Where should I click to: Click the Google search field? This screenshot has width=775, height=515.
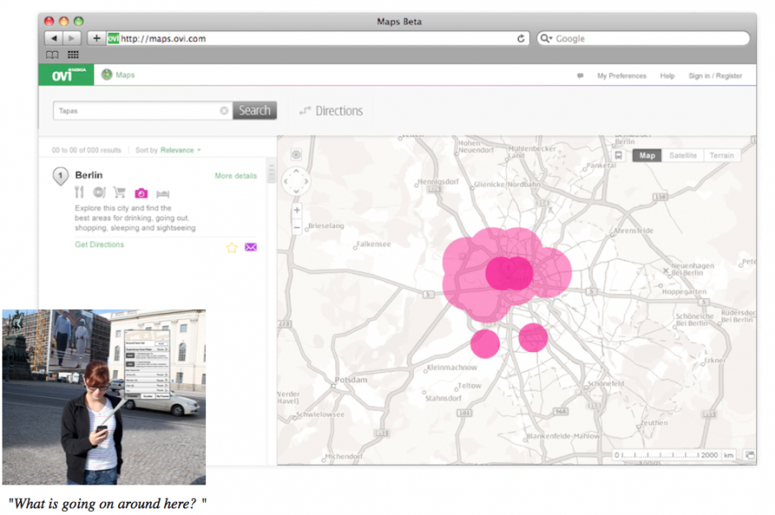tap(644, 38)
